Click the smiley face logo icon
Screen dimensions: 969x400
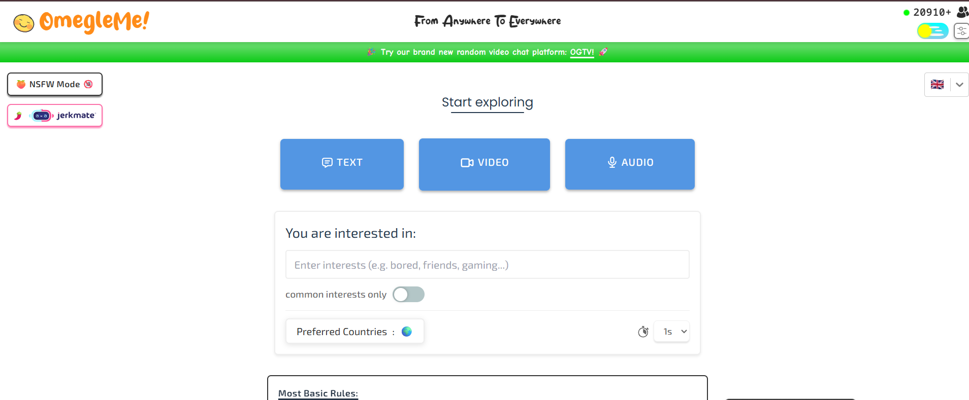23,23
